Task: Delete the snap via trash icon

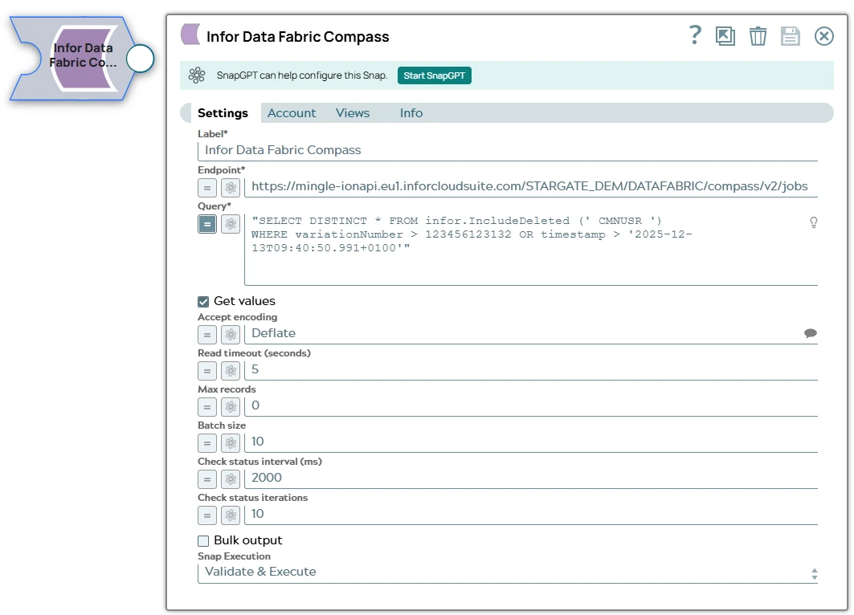Action: [758, 36]
